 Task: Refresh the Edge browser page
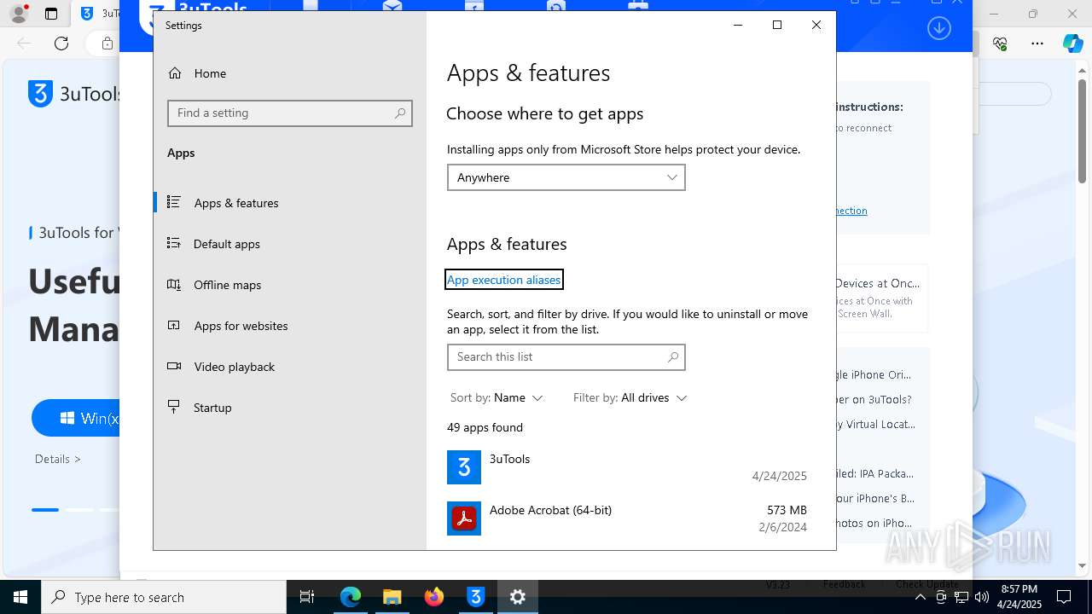[61, 43]
